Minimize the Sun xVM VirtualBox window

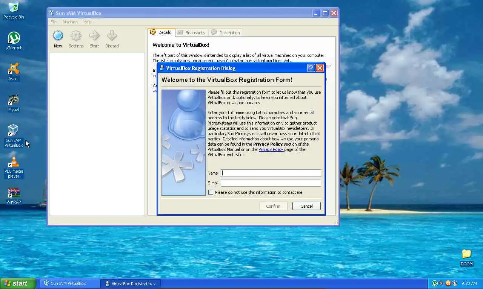coord(316,13)
